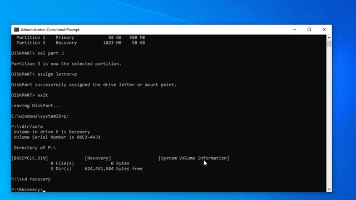The height and width of the screenshot is (200, 356).
Task: Click 'Volume in drive P is Recovery'
Action: click(x=52, y=132)
